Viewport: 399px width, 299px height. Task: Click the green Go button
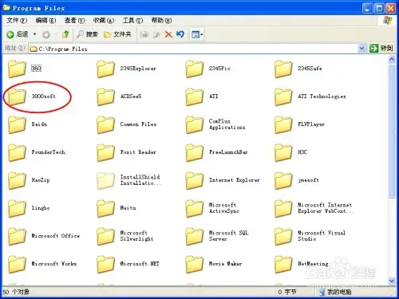coord(381,48)
